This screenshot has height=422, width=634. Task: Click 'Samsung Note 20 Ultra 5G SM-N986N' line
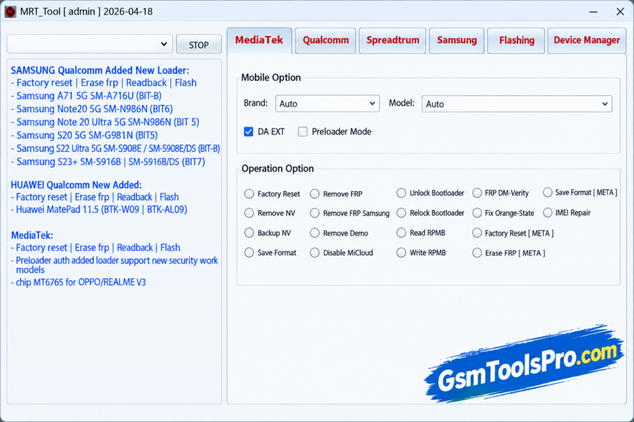(105, 122)
